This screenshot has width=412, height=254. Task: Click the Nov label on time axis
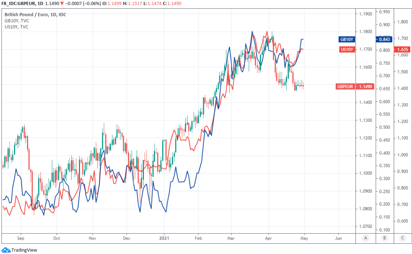coord(92,238)
